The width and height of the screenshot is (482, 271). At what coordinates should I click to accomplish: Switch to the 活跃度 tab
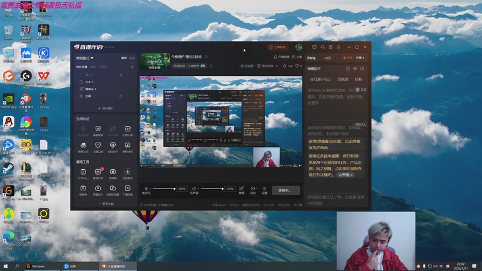[343, 79]
